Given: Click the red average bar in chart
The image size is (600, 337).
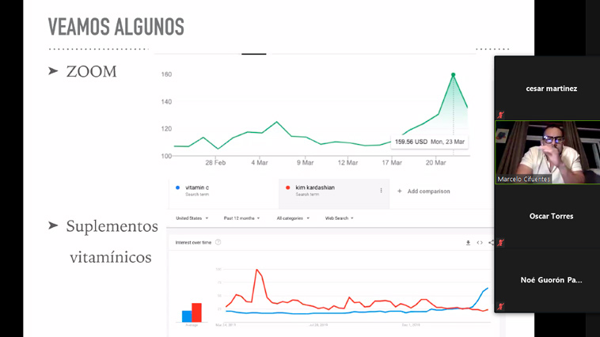Looking at the screenshot, I should point(196,312).
